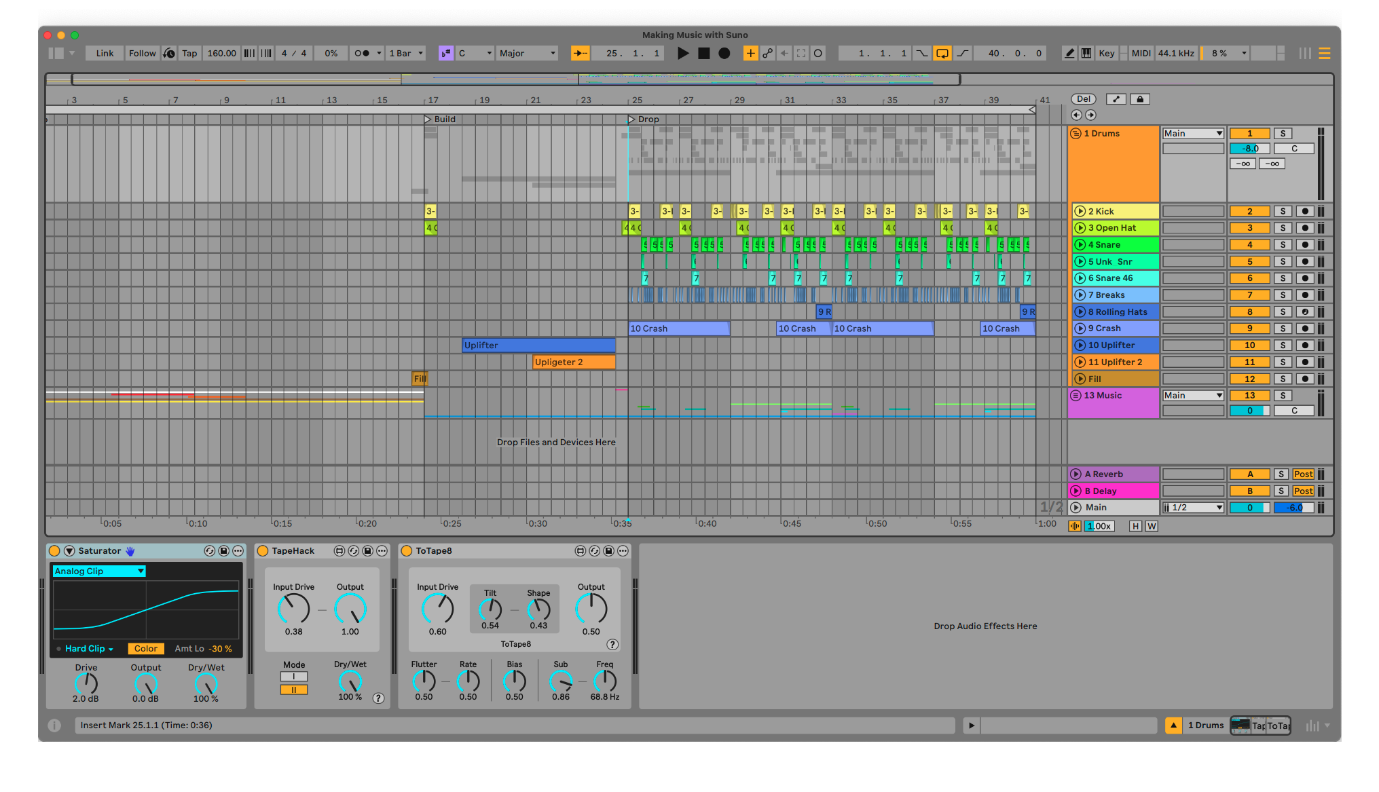Open 1 Drums track output Main dropdown

click(1192, 134)
